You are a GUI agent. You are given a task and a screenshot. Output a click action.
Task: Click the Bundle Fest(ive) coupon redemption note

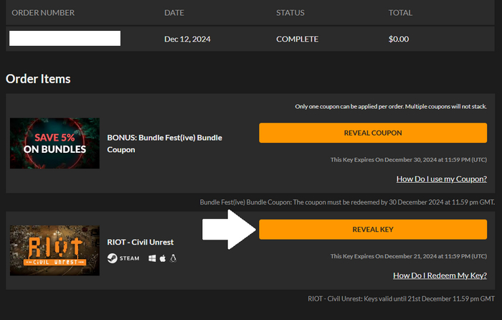(x=347, y=202)
